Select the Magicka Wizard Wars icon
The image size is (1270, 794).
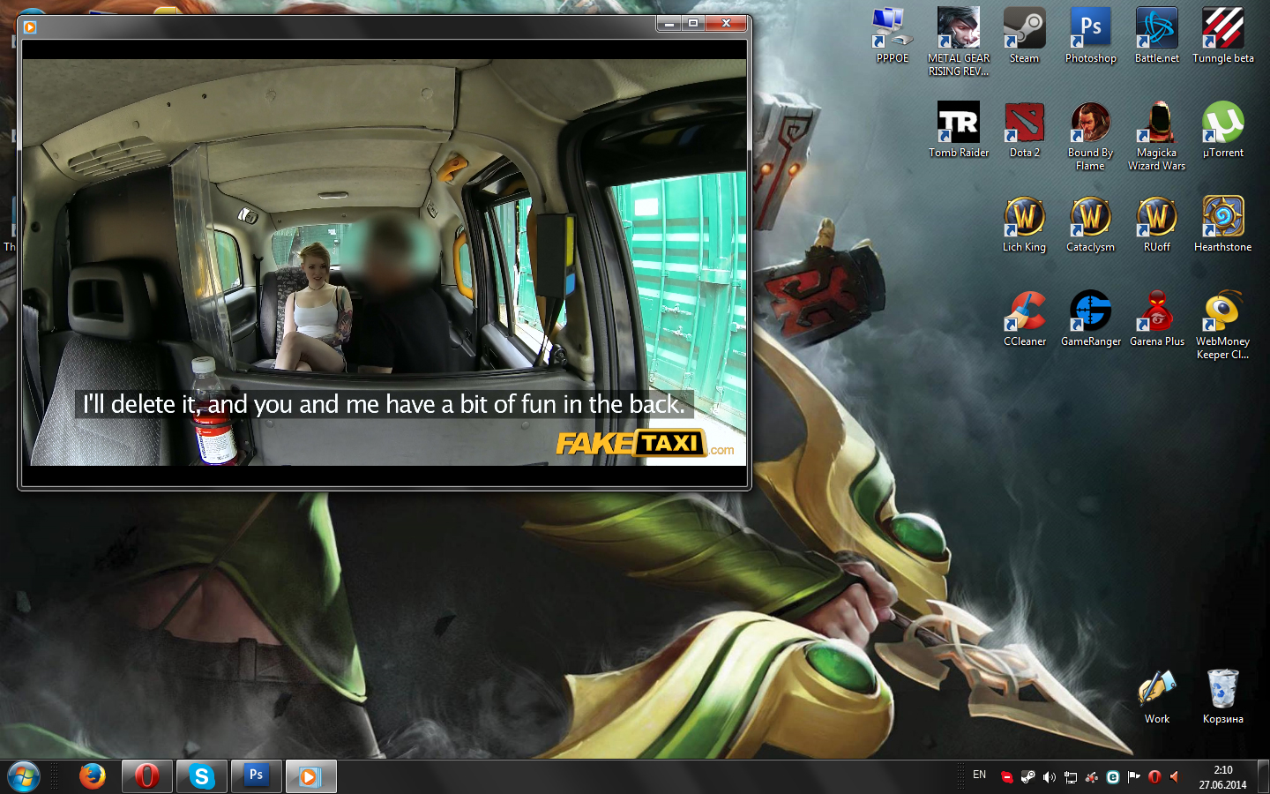(x=1156, y=136)
